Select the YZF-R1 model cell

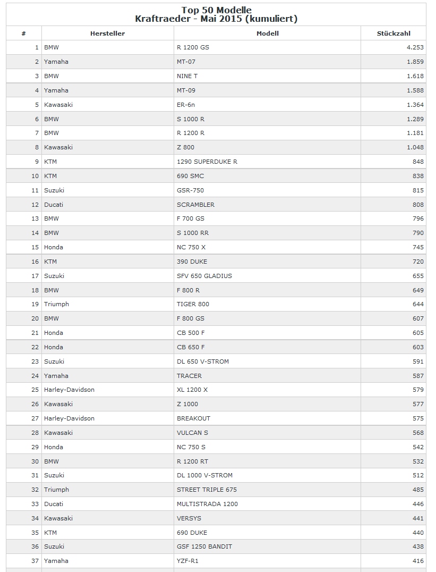point(188,561)
